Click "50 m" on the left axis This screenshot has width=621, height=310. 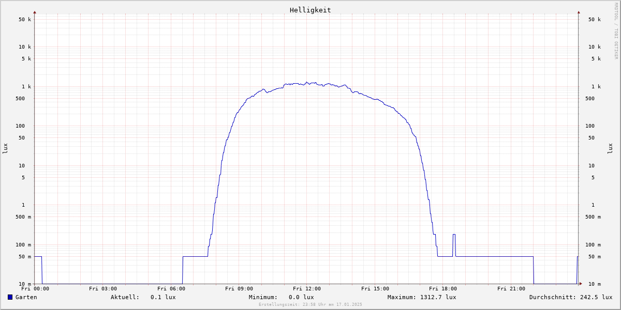click(x=25, y=256)
